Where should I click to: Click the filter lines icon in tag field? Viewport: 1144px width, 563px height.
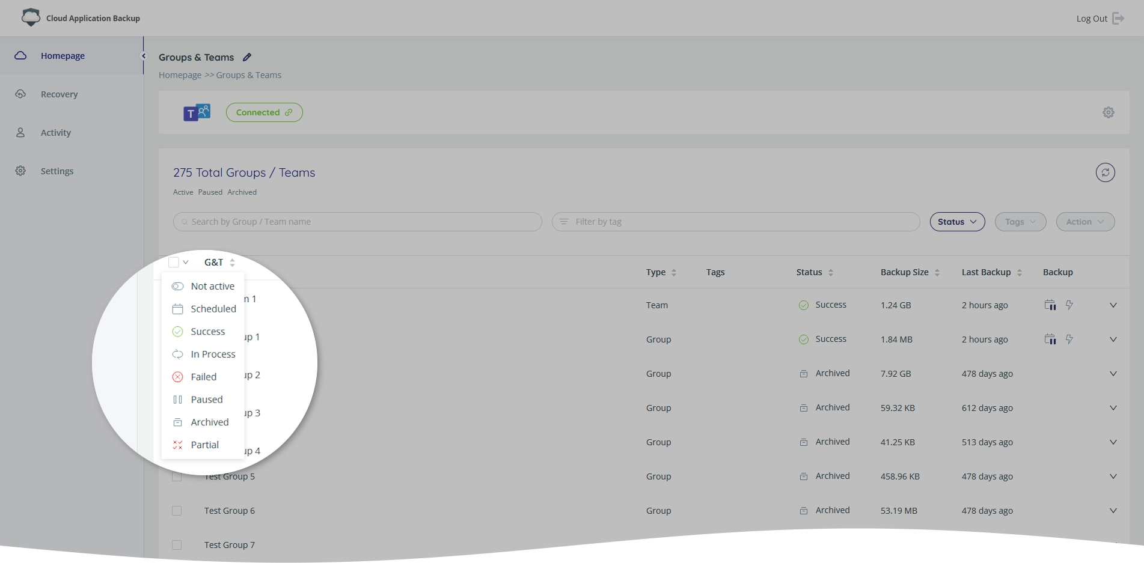click(564, 222)
